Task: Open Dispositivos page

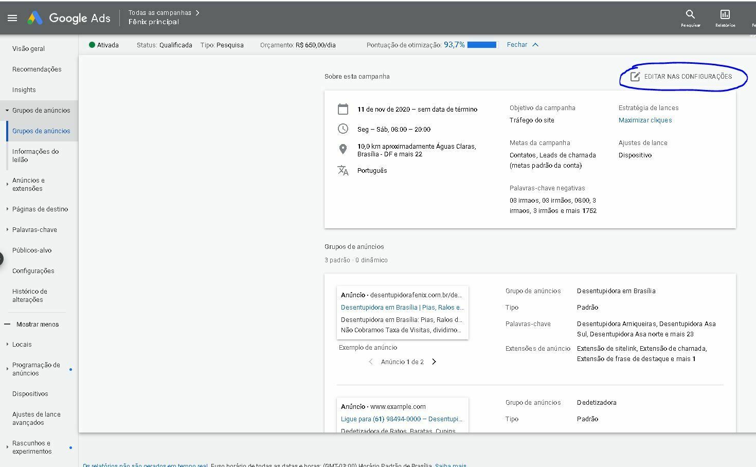Action: pyautogui.click(x=30, y=393)
